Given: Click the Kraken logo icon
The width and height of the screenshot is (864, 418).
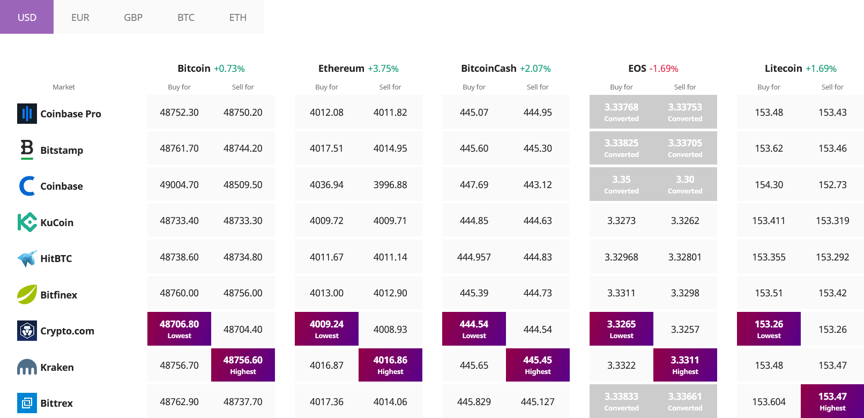Looking at the screenshot, I should coord(27,367).
